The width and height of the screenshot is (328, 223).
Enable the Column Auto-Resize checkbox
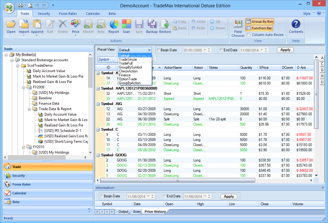(248, 35)
